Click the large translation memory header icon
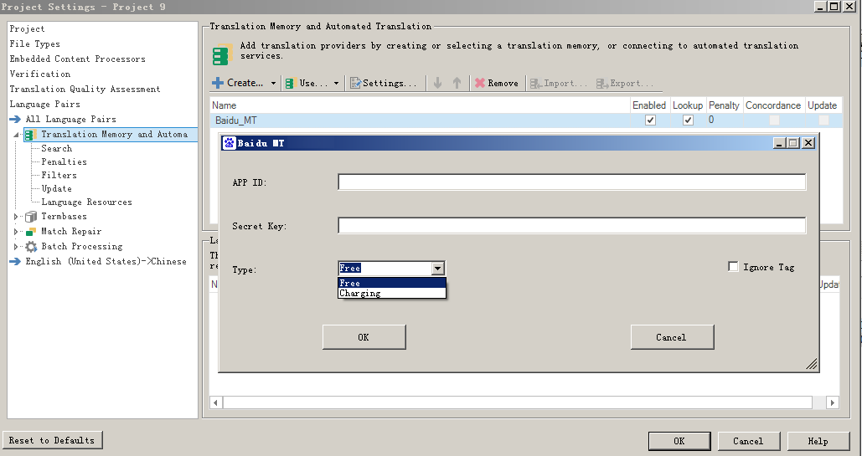 click(223, 54)
